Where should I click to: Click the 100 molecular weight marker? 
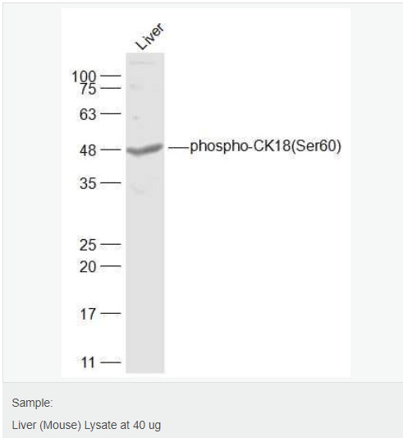pyautogui.click(x=84, y=76)
